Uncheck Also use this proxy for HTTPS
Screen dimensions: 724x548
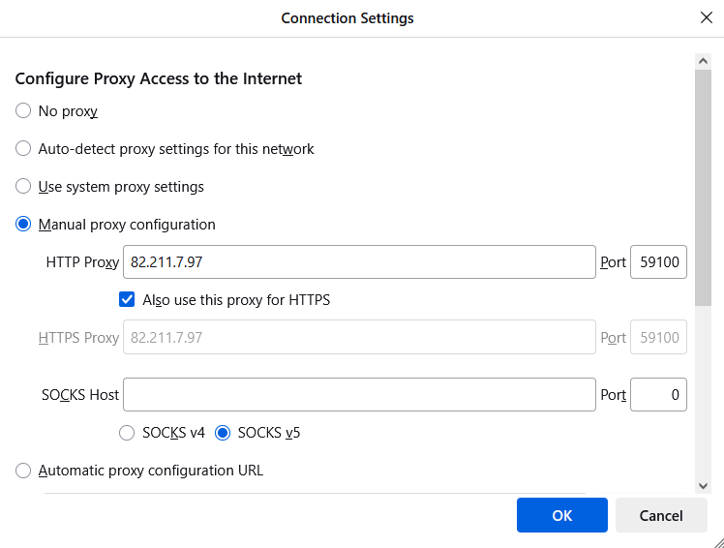tap(127, 299)
